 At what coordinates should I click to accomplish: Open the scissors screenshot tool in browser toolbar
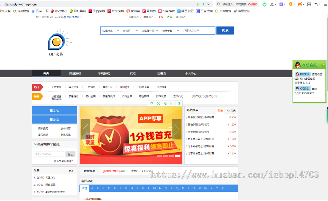[272, 4]
